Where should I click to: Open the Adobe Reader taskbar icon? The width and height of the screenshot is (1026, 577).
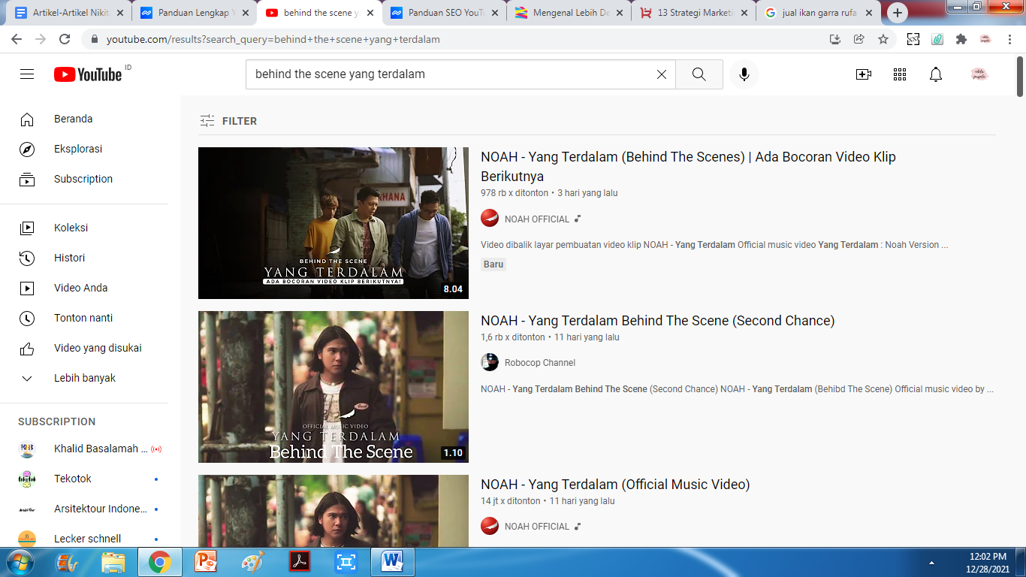coord(299,562)
